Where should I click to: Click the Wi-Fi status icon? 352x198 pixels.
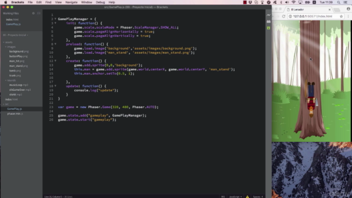(293, 2)
